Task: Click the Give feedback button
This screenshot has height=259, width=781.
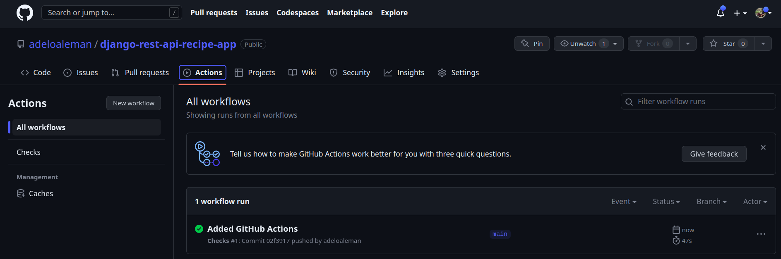Action: [714, 154]
